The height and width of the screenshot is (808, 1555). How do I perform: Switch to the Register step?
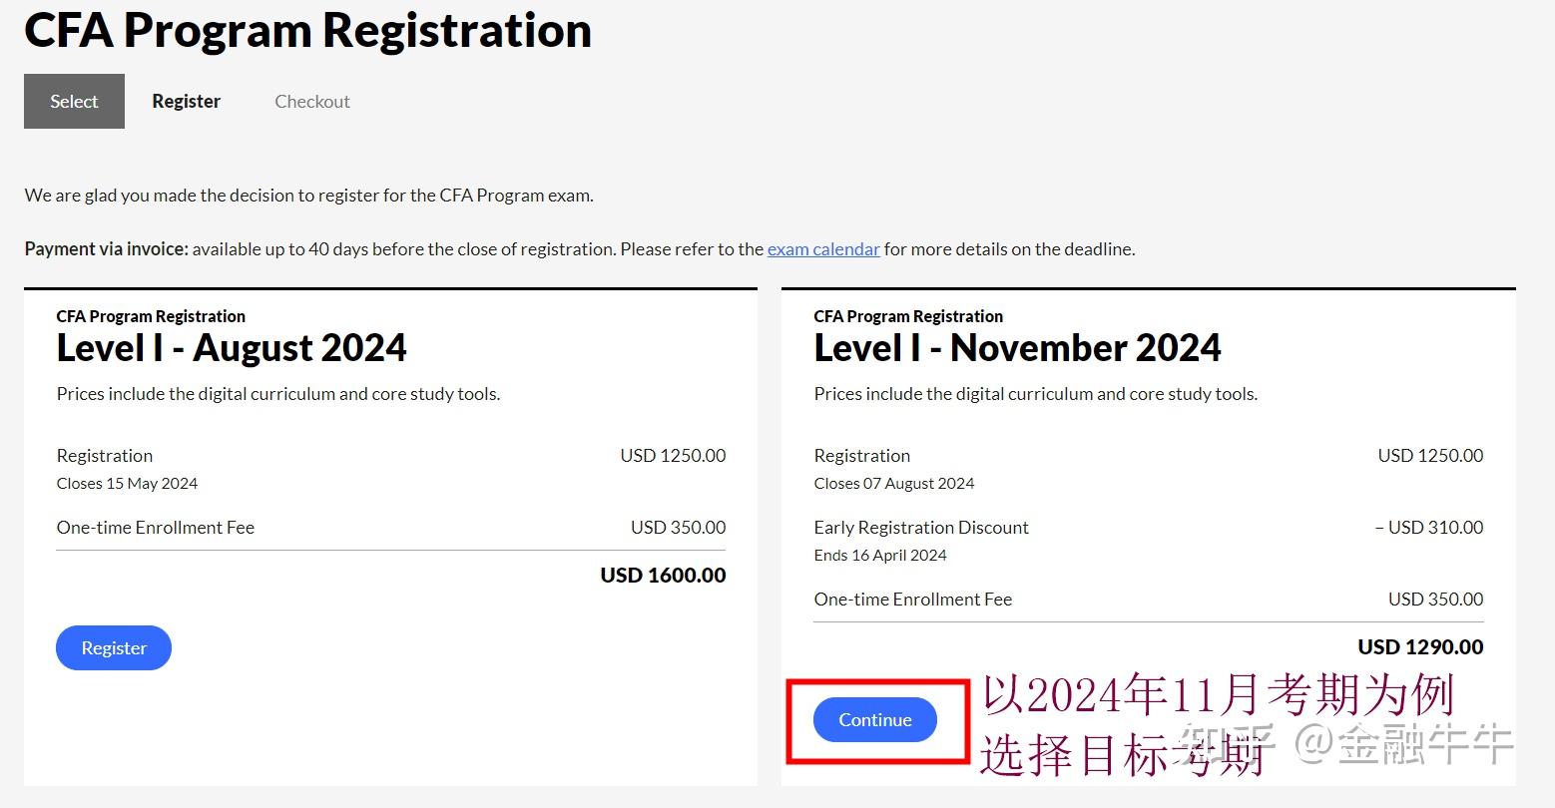pyautogui.click(x=186, y=101)
